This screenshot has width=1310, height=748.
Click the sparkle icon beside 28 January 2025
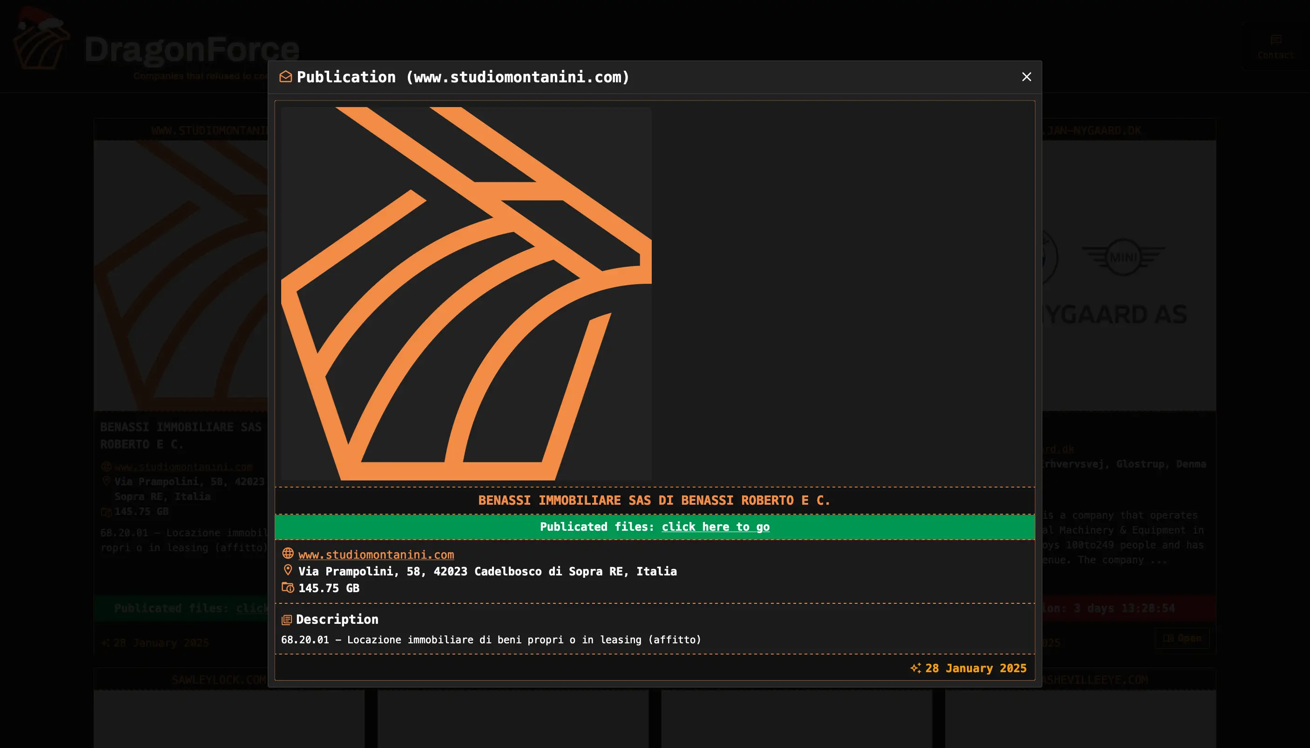pyautogui.click(x=915, y=668)
